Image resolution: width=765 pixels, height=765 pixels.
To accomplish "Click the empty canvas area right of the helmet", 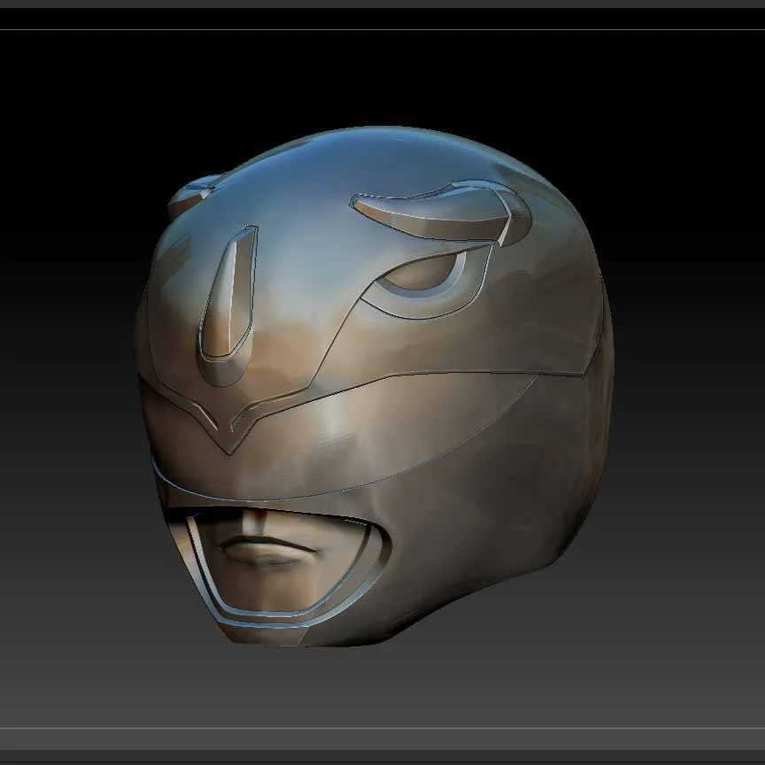I will [691, 354].
